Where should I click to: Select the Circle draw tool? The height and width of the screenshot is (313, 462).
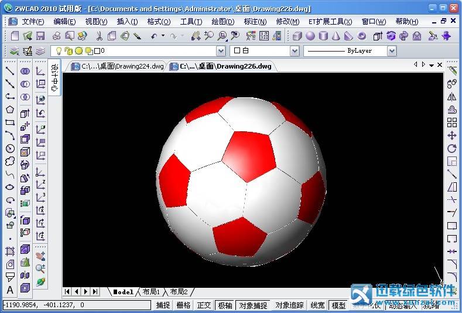10,148
